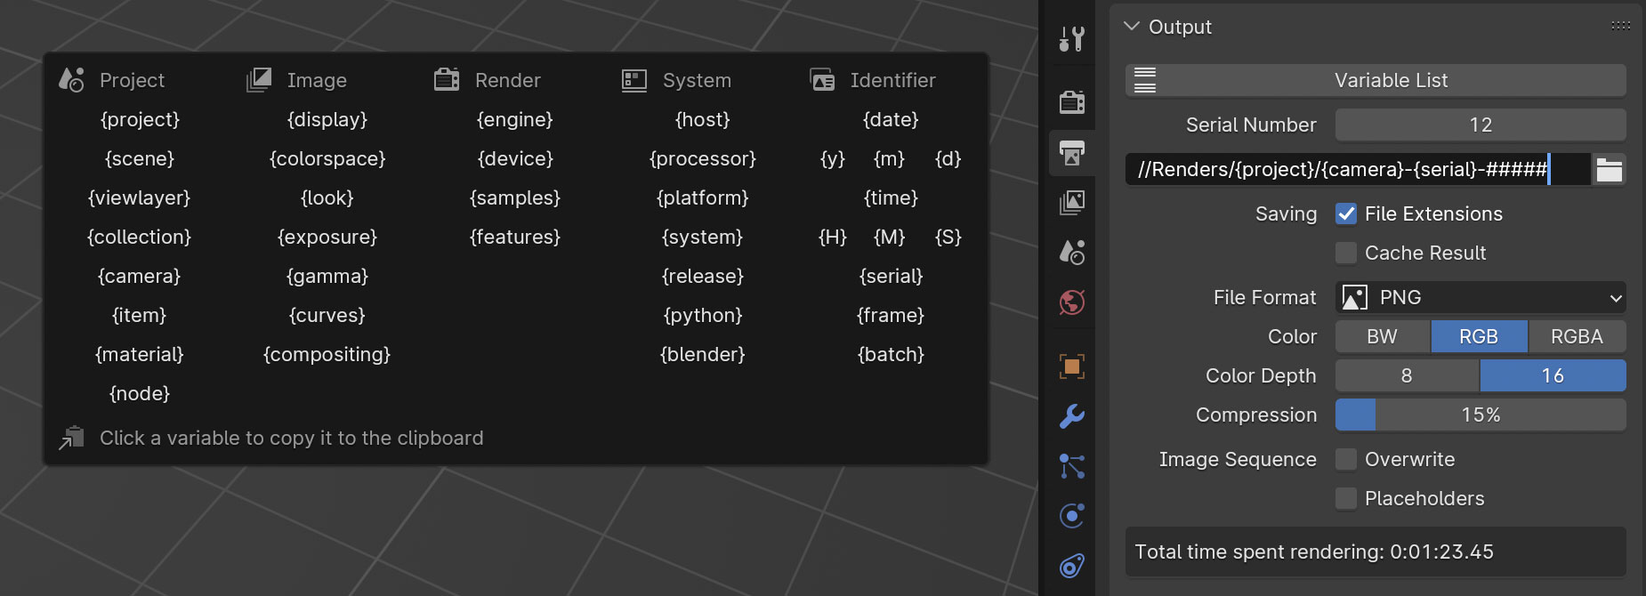Copy the {compositing} variable

tap(327, 354)
